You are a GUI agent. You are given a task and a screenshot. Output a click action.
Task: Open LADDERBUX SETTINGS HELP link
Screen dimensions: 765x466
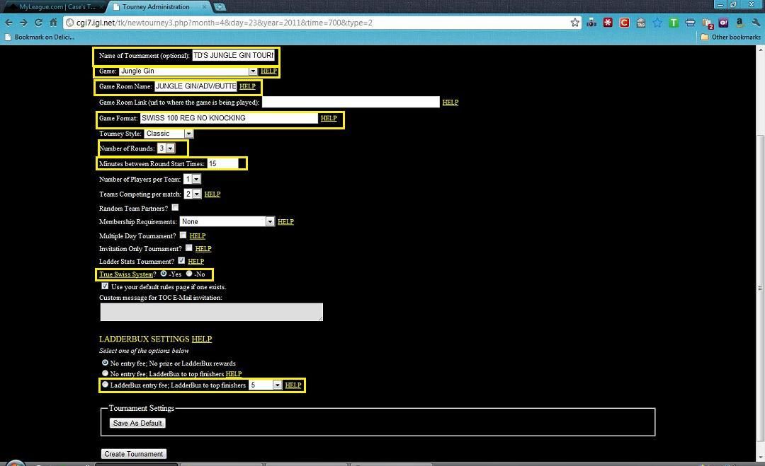pyautogui.click(x=201, y=339)
